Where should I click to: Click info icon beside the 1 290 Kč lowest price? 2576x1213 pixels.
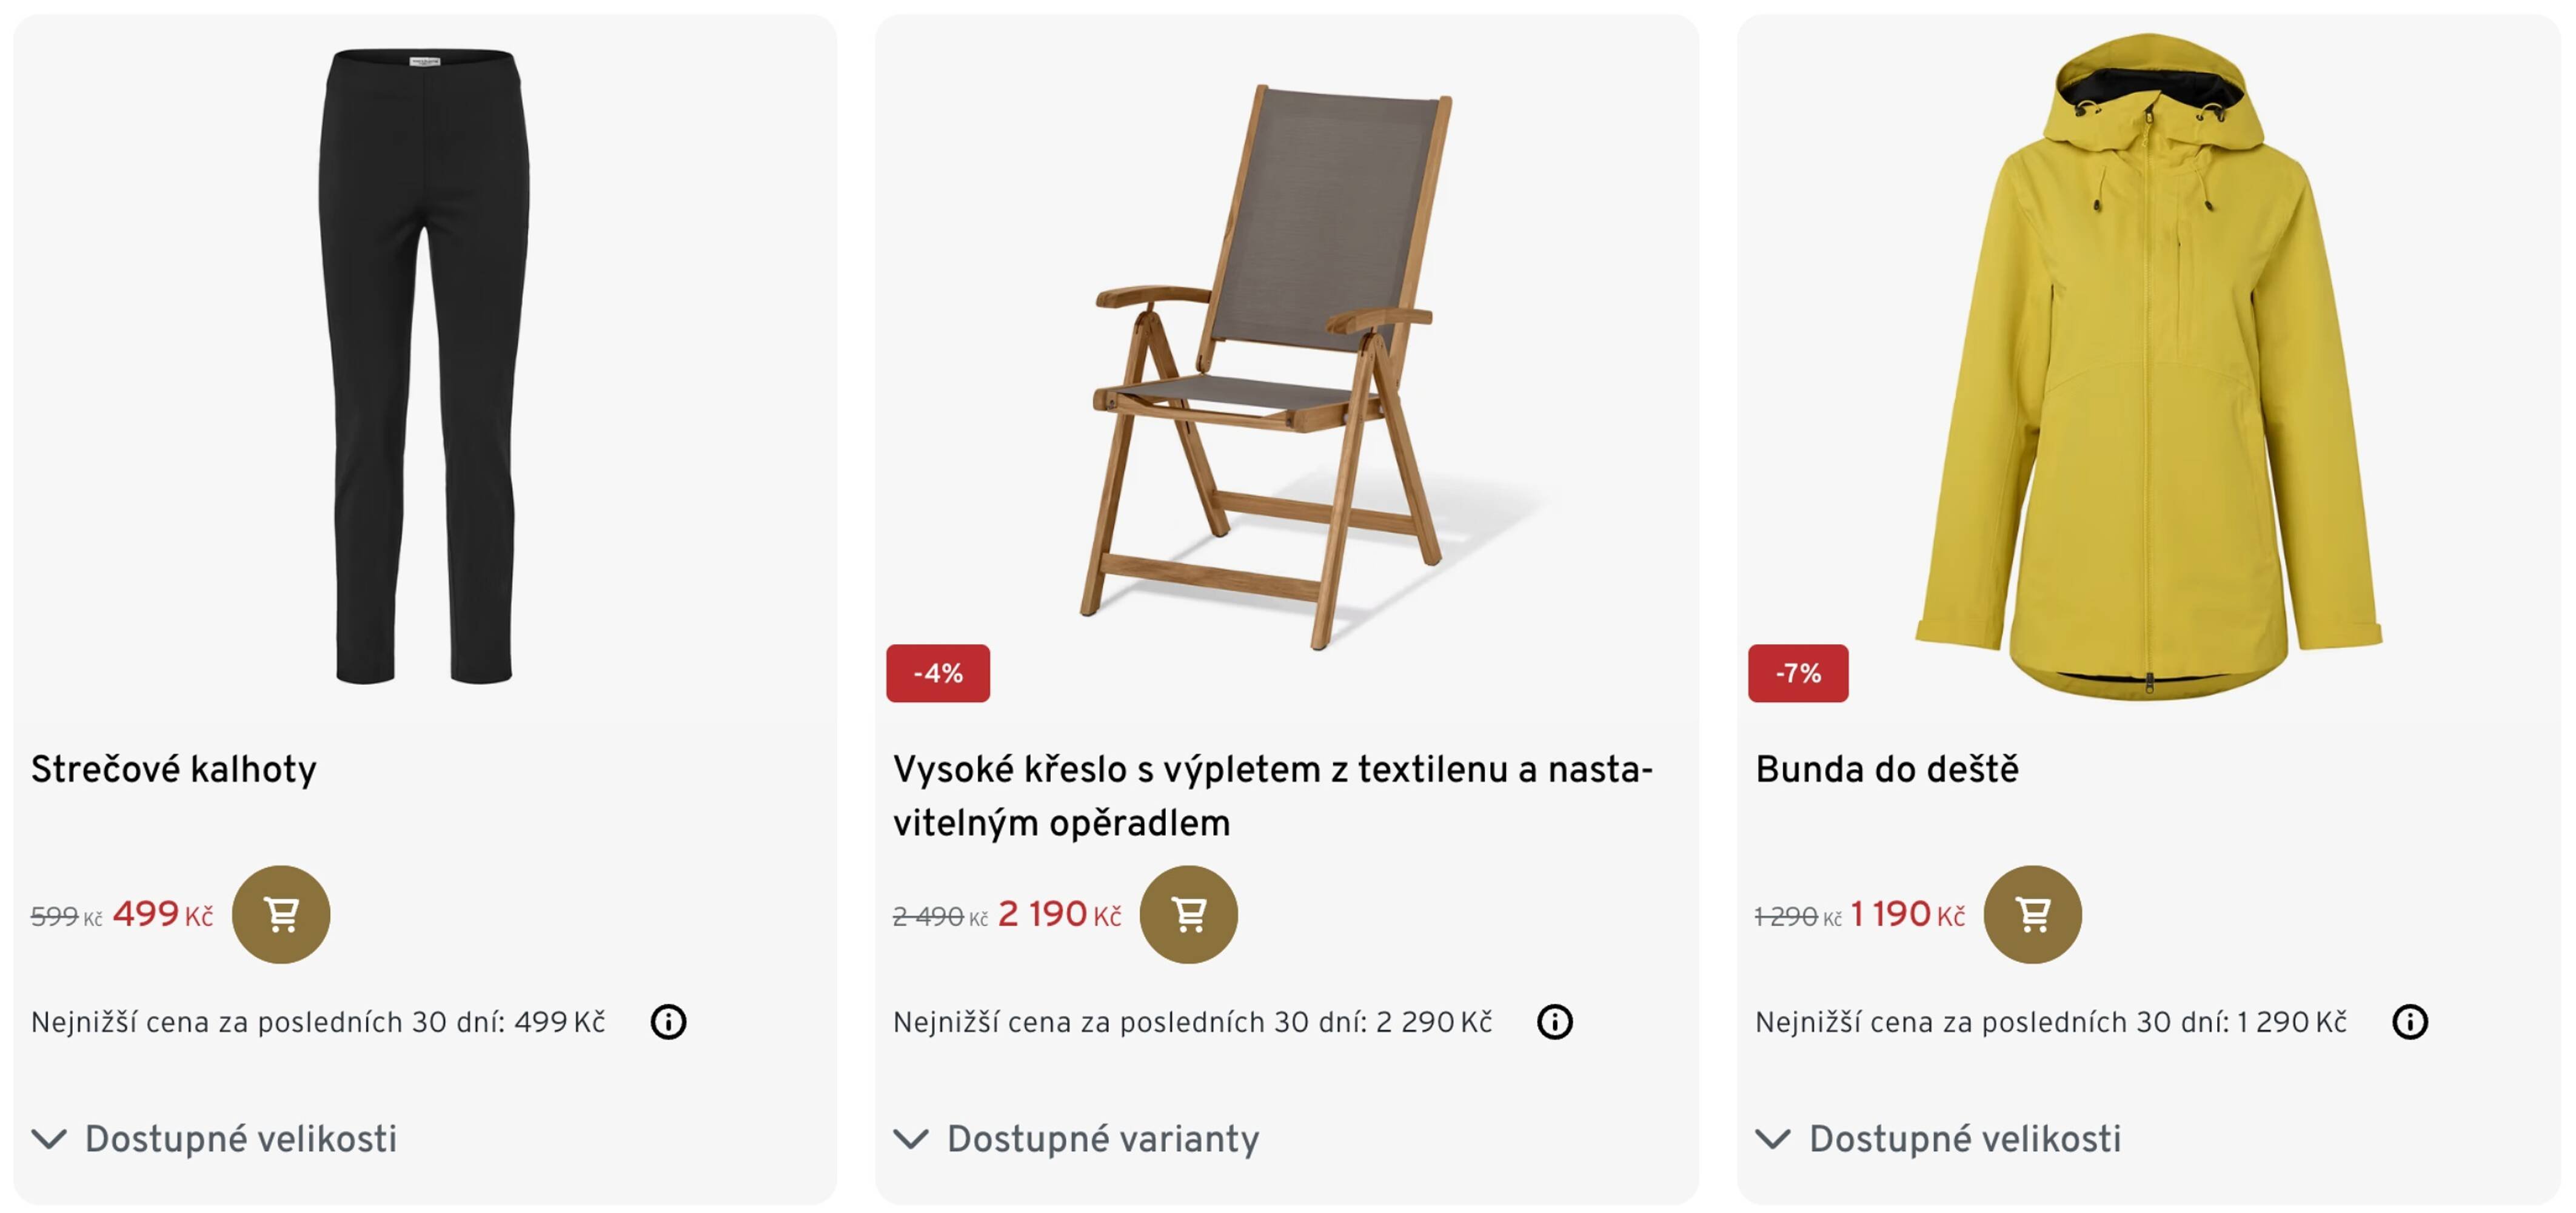[2409, 1022]
